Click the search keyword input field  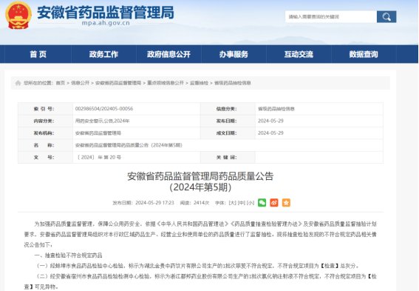(331, 17)
